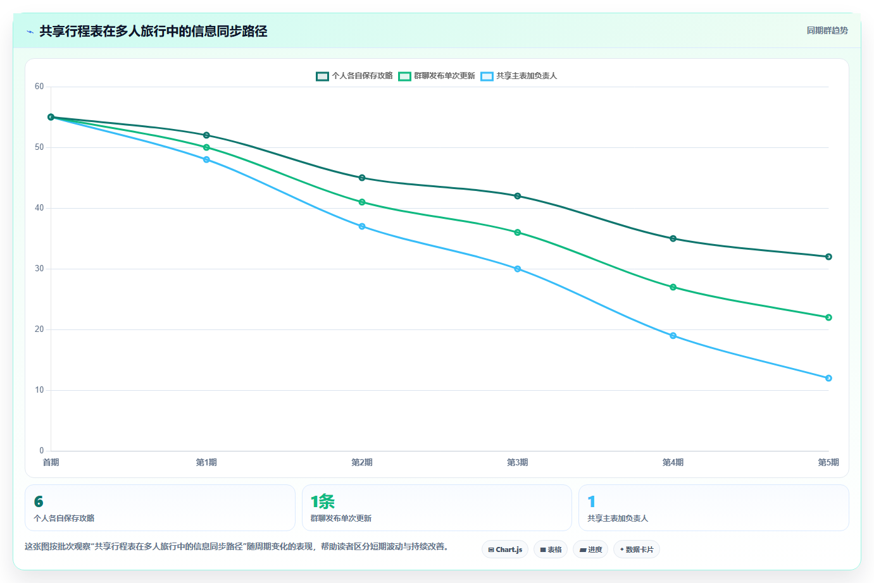This screenshot has height=583, width=874.
Task: Click the y-axis value 0
Action: pyautogui.click(x=42, y=451)
